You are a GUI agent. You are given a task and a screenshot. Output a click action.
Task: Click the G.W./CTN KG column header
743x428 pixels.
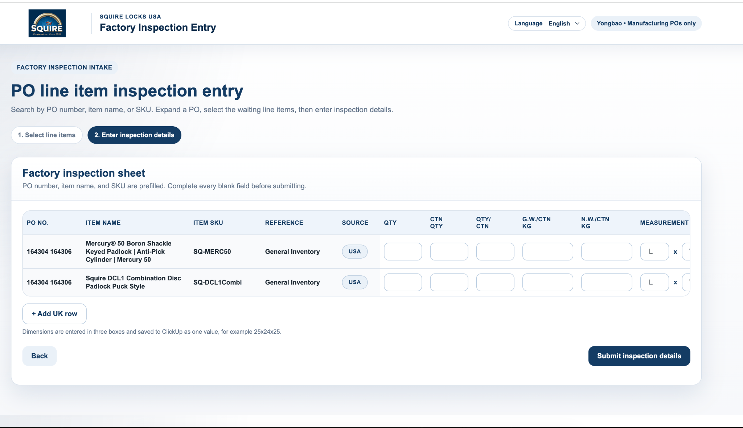click(536, 223)
